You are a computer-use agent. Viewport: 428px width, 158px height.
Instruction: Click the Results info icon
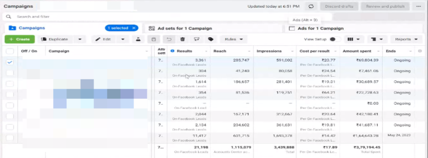point(172,51)
